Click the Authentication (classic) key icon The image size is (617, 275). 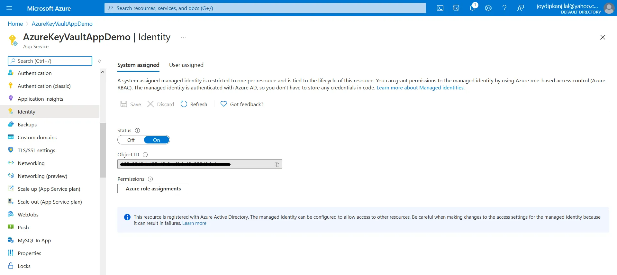click(11, 86)
